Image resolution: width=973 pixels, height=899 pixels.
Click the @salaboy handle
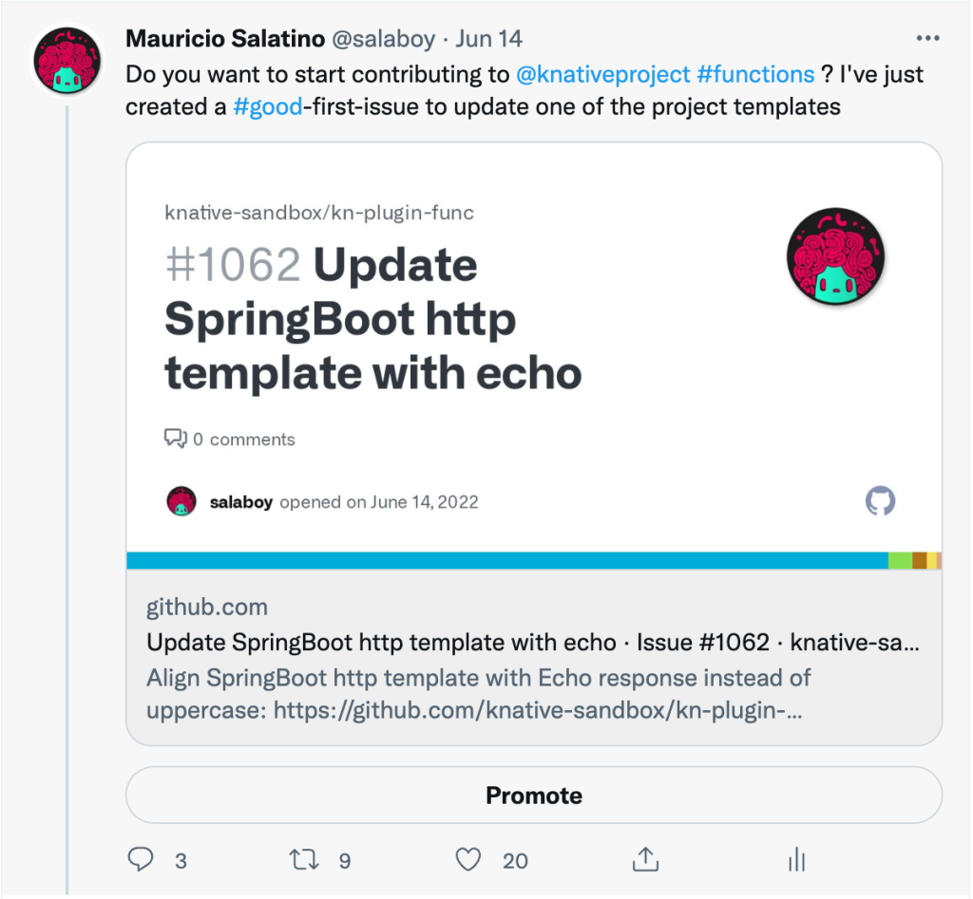point(384,39)
